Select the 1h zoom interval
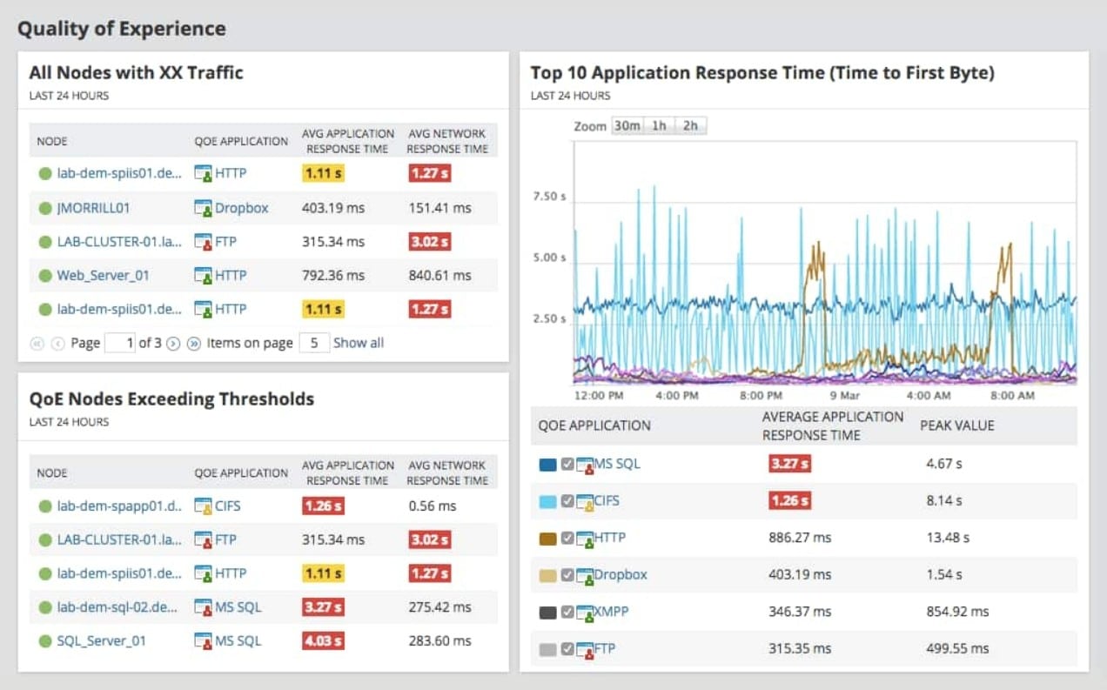The width and height of the screenshot is (1107, 690). point(658,125)
